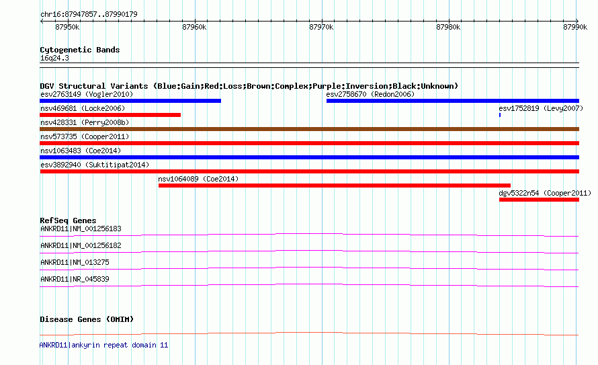The width and height of the screenshot is (598, 365).
Task: Click the 87960k ruler tick label
Action: pos(194,27)
